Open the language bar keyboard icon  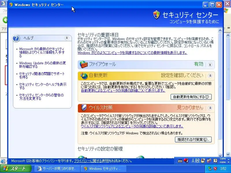click(180, 161)
